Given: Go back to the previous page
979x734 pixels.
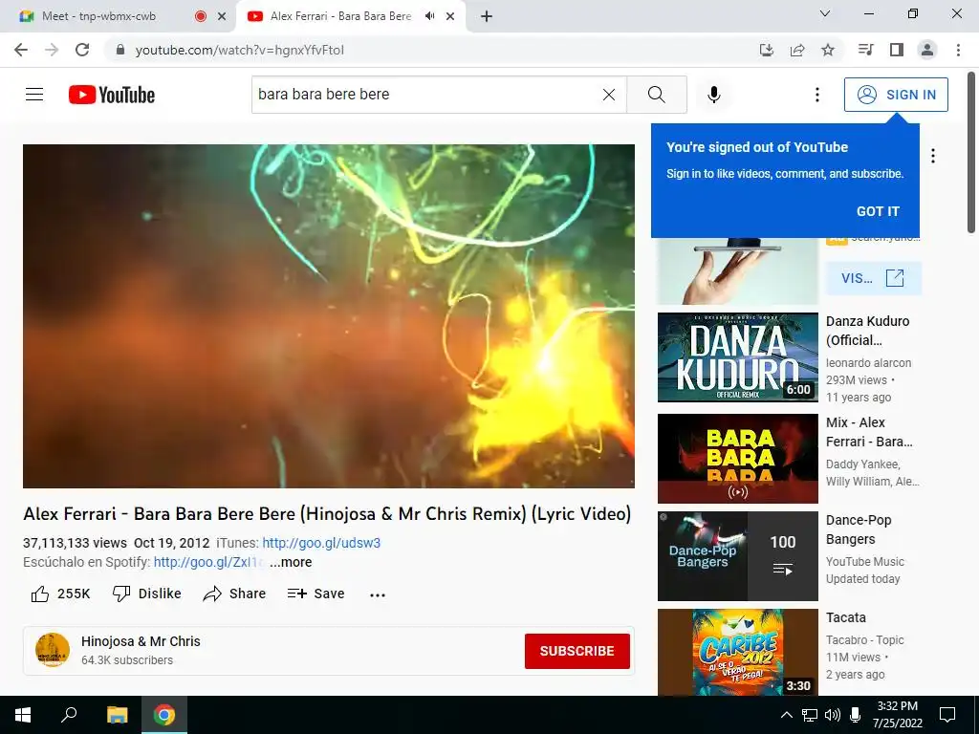Looking at the screenshot, I should tap(21, 50).
